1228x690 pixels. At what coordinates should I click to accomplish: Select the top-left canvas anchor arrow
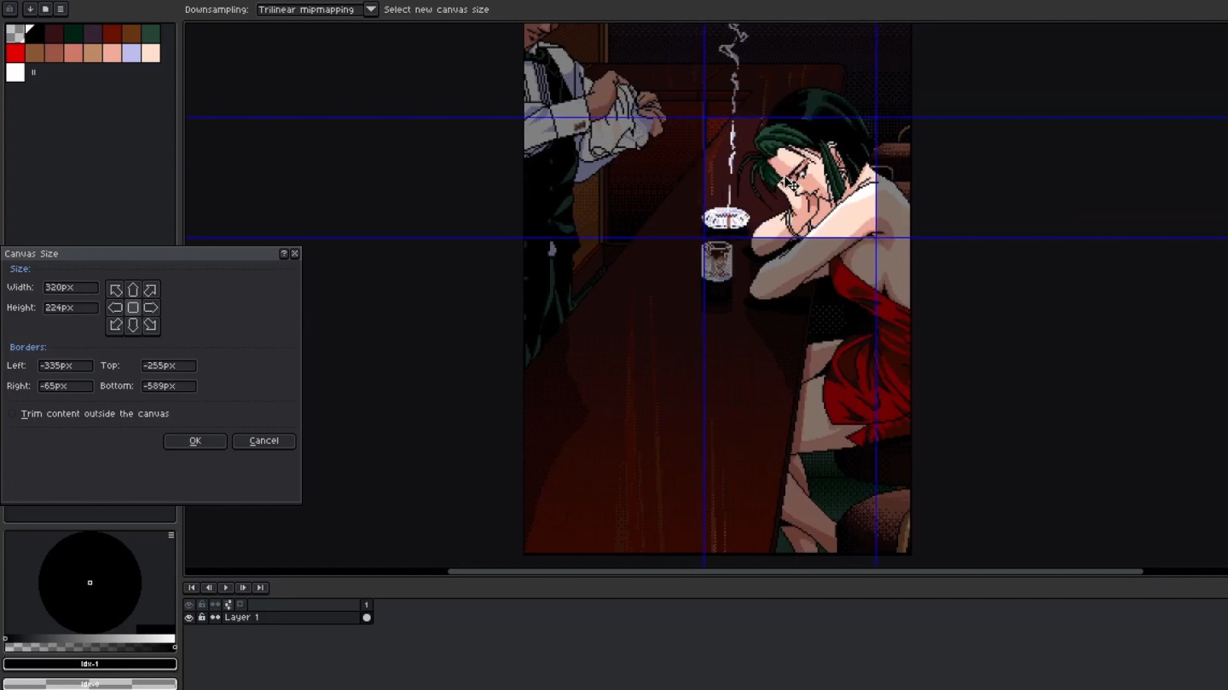[x=116, y=290]
